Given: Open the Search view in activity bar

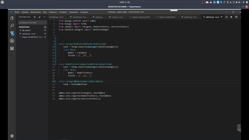Looking at the screenshot, I should coord(12,26).
